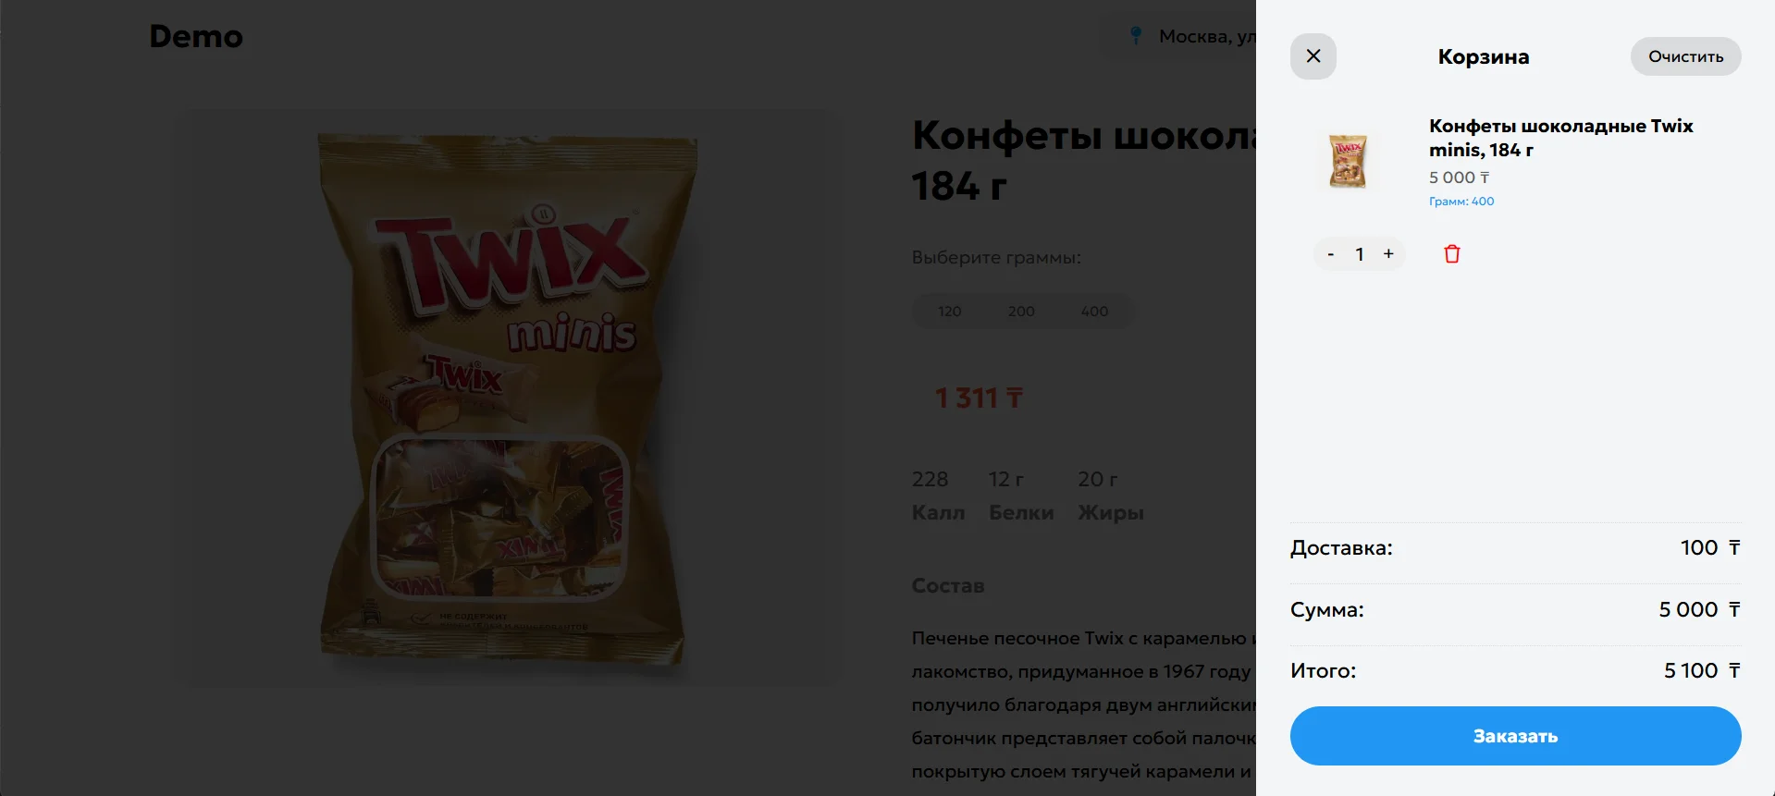Click the quantity value 1 in the cart
Screen dimensions: 1775x796
pyautogui.click(x=1359, y=254)
